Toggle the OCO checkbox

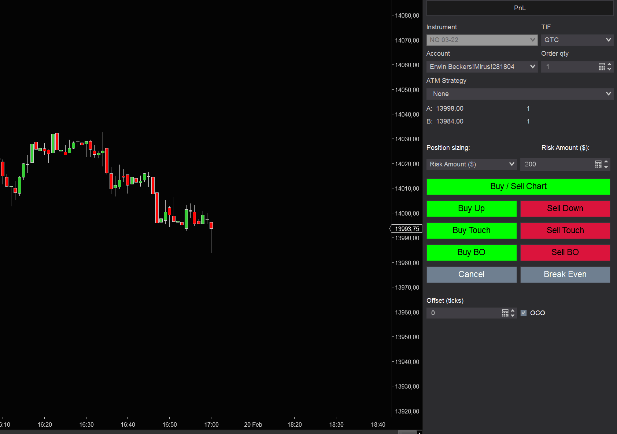pos(524,313)
